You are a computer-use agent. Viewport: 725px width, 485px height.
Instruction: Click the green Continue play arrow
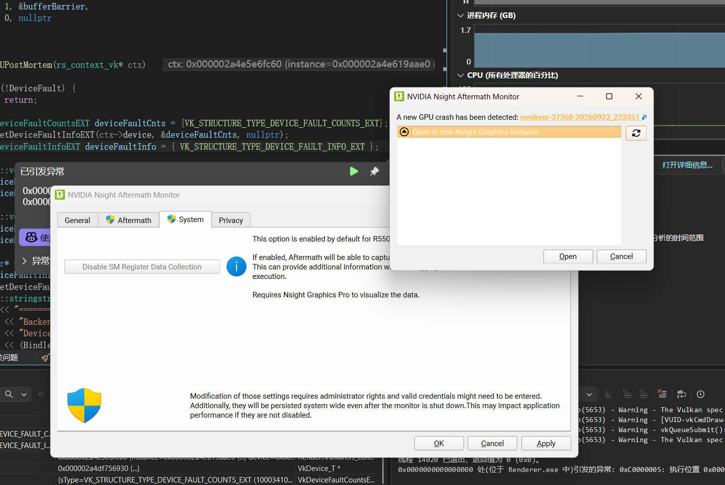[x=354, y=172]
